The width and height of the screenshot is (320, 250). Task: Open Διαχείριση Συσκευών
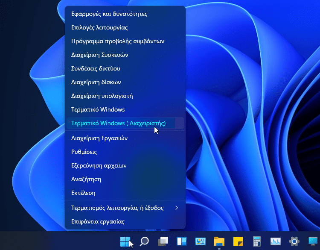(125, 55)
